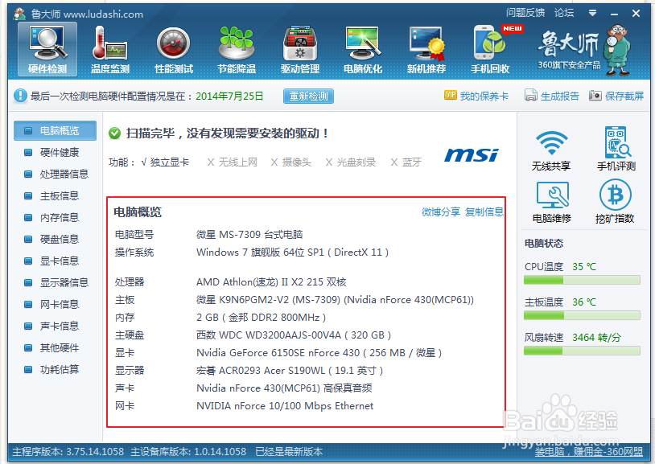
Task: Open 我的保养卡 VIP card link
Action: [476, 96]
